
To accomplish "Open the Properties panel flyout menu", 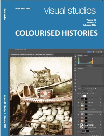I will click(x=103, y=66).
